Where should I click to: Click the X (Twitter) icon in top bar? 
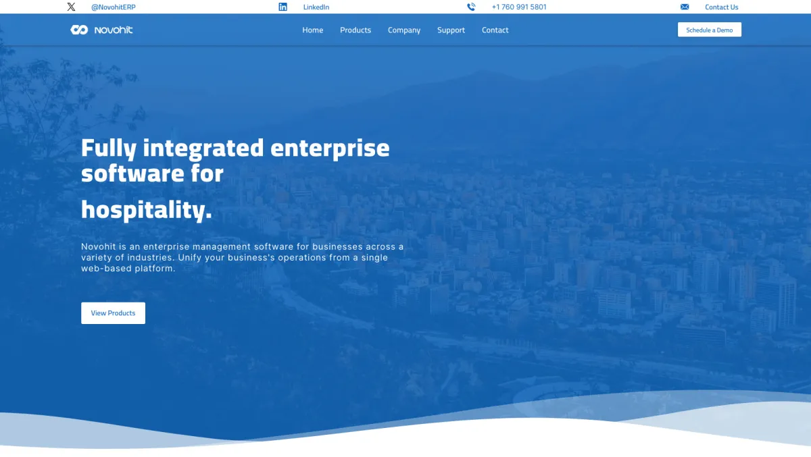click(x=72, y=7)
